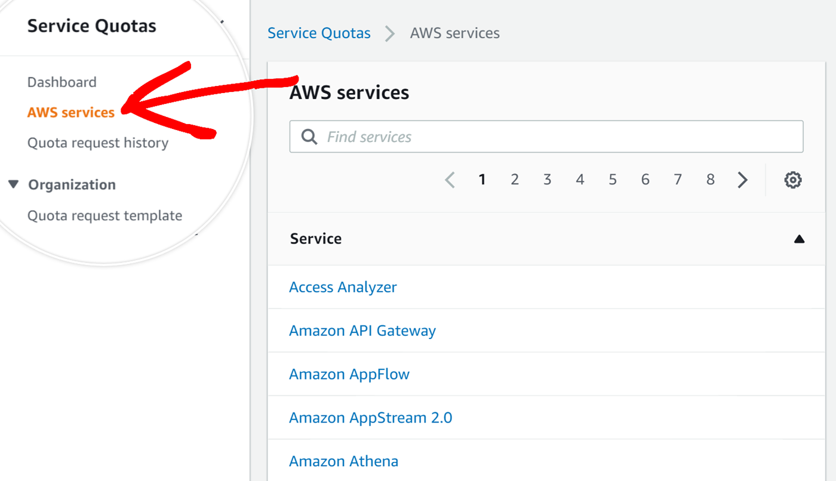Click Service Quotas in the breadcrumb
Image resolution: width=836 pixels, height=481 pixels.
[x=319, y=33]
